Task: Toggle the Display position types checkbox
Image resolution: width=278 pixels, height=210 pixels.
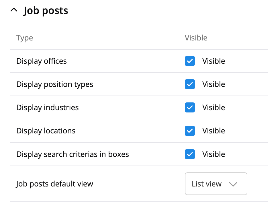Action: [x=190, y=84]
